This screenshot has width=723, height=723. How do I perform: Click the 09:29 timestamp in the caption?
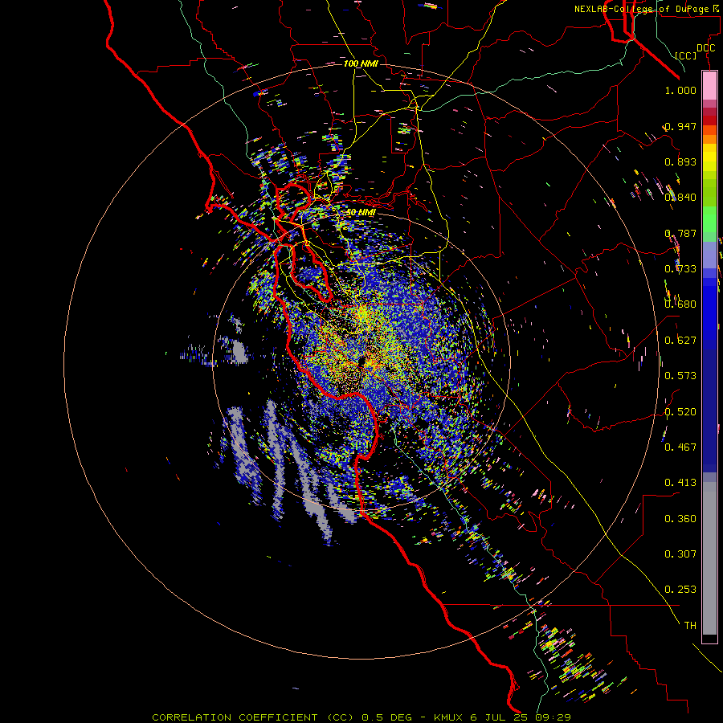pyautogui.click(x=553, y=717)
